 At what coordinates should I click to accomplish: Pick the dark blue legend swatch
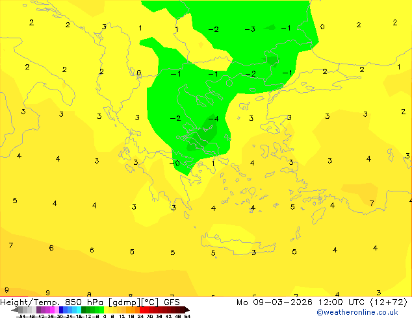tap(61, 310)
